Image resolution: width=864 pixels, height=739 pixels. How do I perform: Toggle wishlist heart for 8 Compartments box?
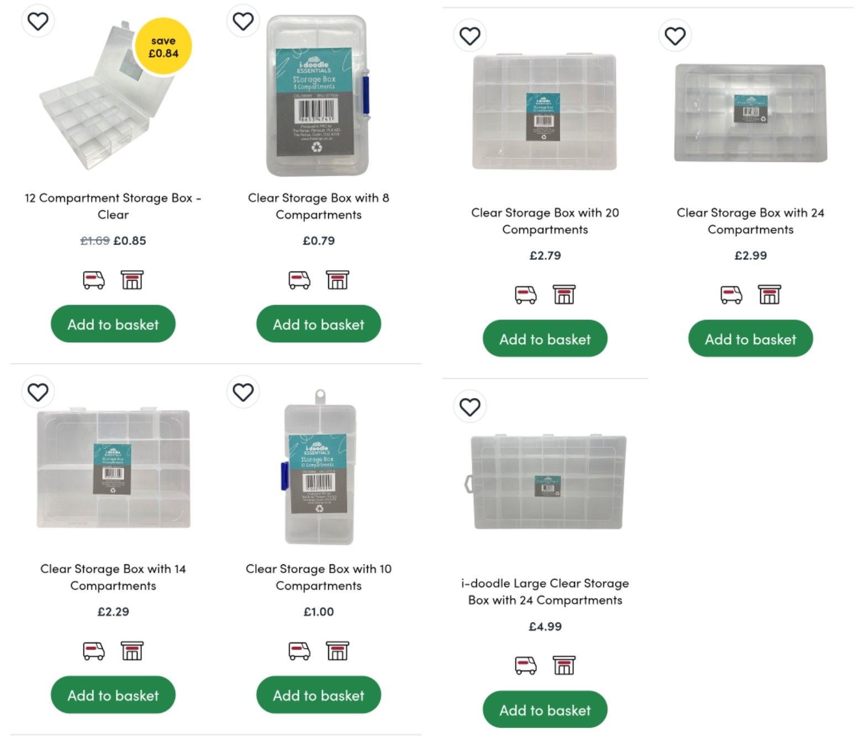coord(243,22)
